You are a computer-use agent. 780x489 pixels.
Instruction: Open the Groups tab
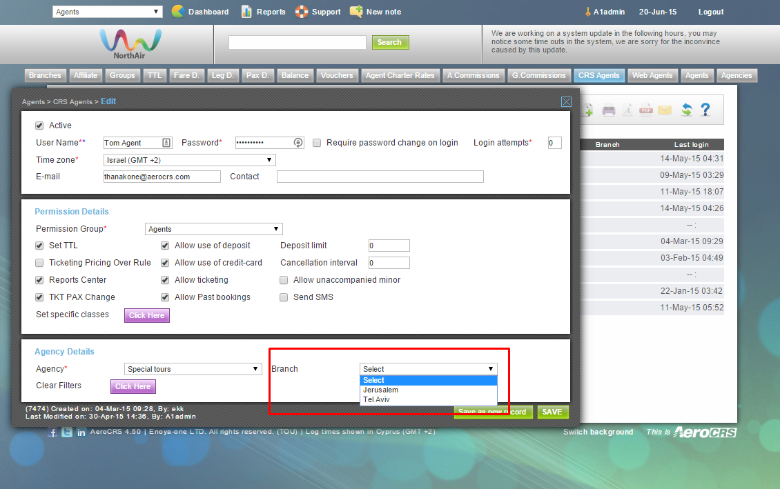tap(122, 76)
